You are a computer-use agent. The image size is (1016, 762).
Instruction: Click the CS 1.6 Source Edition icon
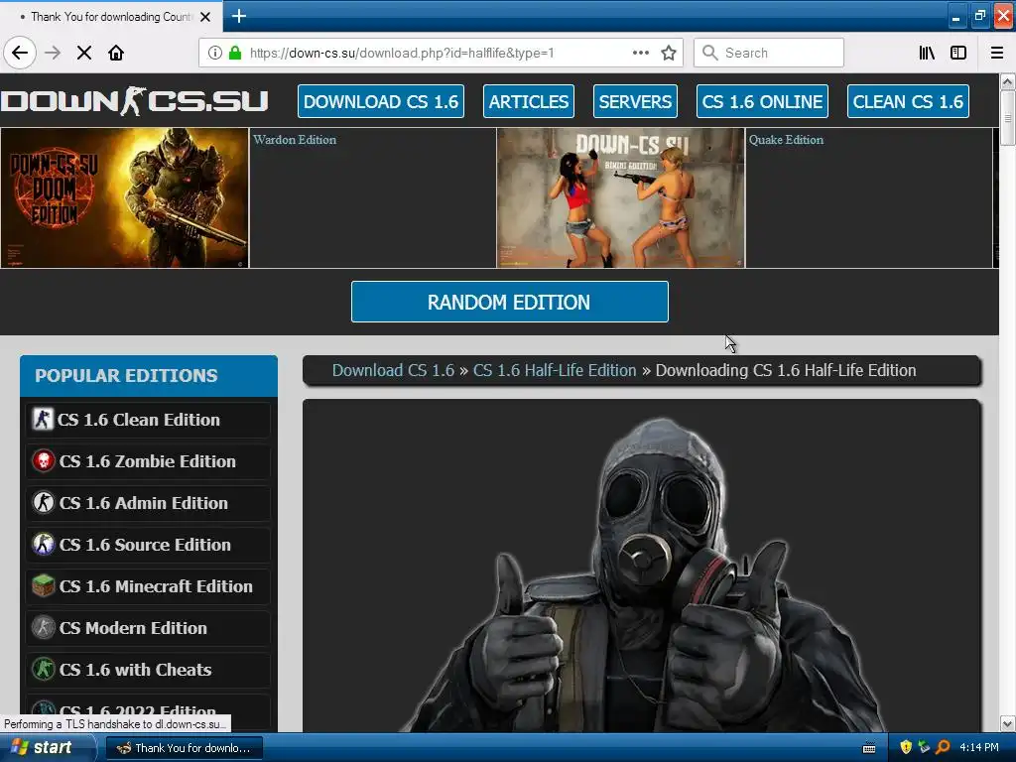point(44,545)
